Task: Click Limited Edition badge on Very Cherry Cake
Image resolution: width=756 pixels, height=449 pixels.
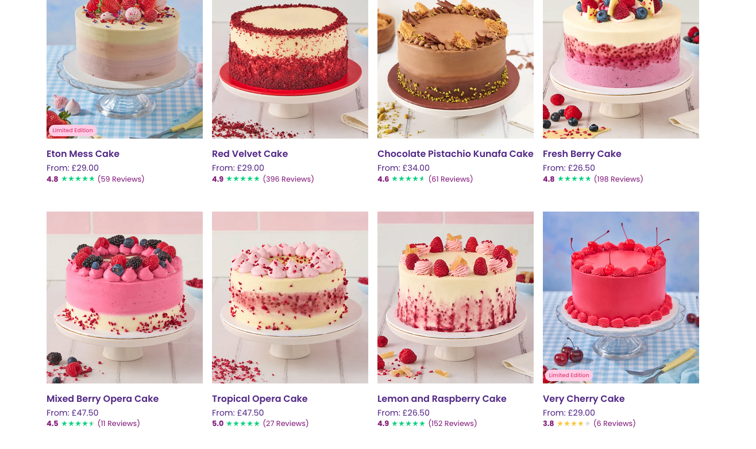Action: (x=569, y=375)
